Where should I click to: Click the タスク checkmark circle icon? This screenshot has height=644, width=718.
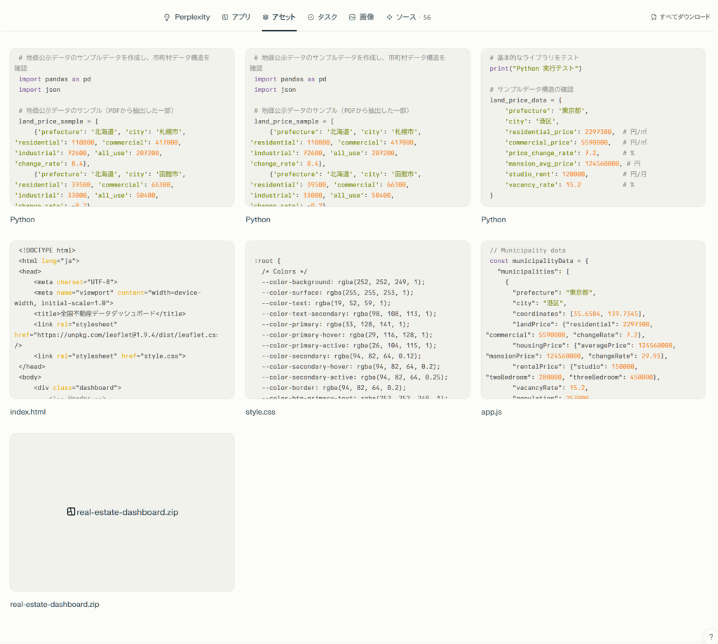coord(311,17)
